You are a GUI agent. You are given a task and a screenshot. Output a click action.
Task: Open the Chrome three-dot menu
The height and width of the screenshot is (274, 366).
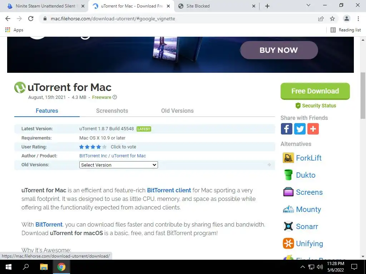pos(358,19)
